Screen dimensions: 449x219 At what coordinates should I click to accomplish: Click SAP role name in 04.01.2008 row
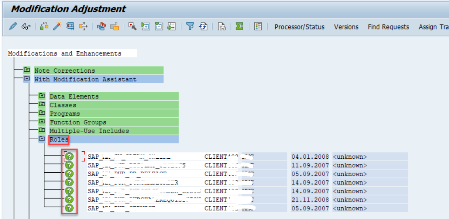coord(129,156)
